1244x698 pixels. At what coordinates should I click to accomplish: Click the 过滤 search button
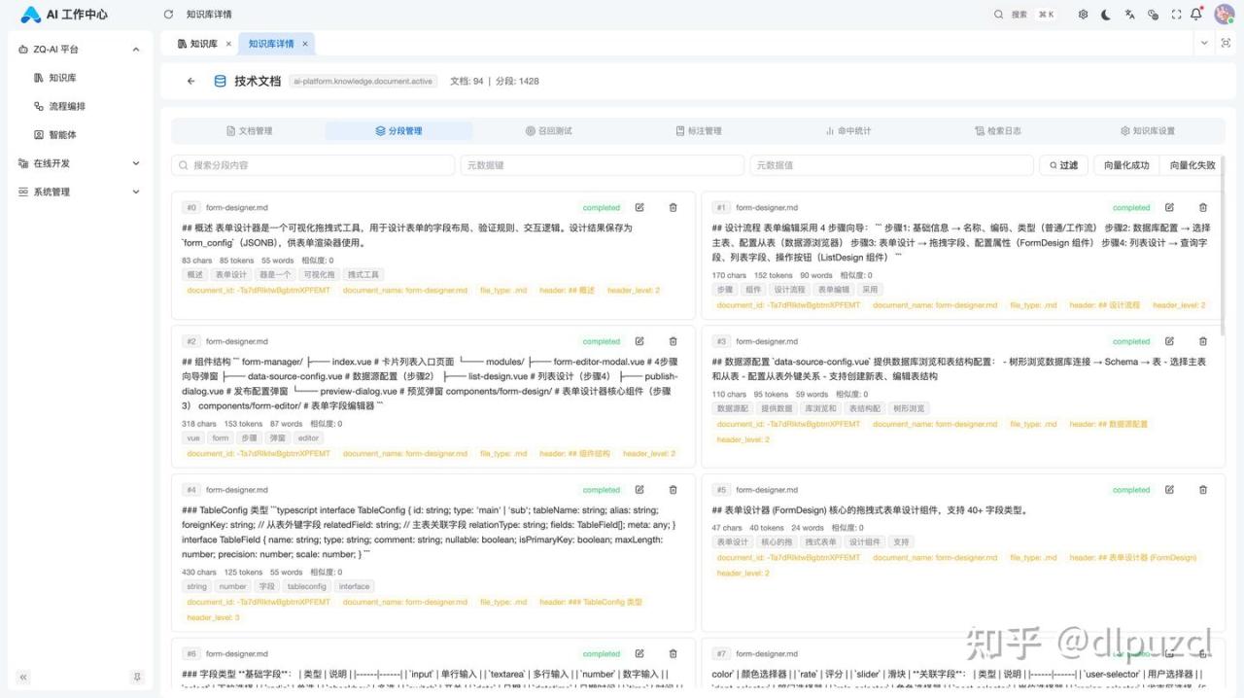[1062, 165]
